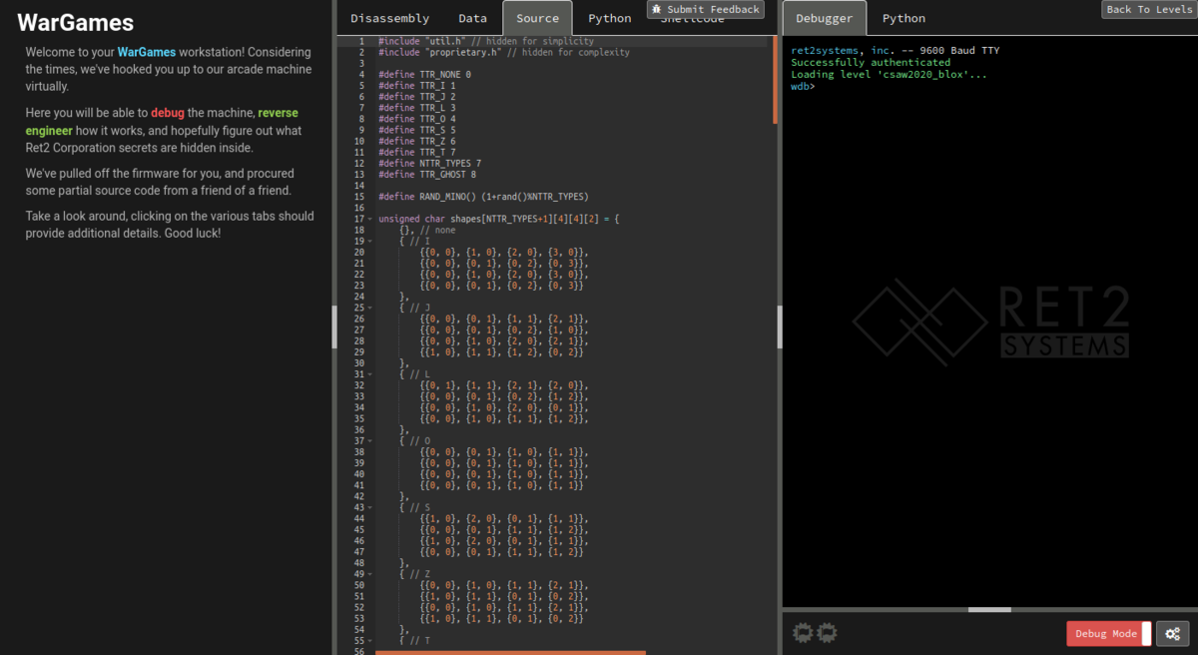Fold the Z shape block at line 49
The height and width of the screenshot is (655, 1198).
tap(370, 573)
